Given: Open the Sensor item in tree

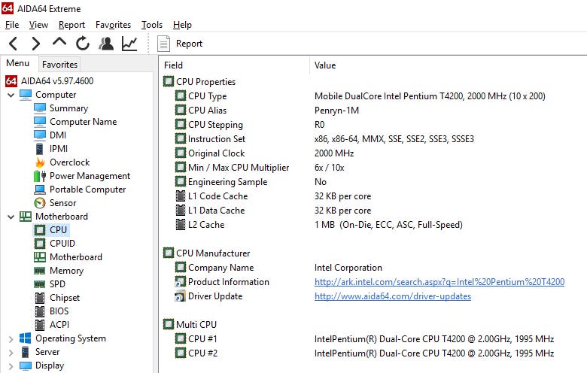Looking at the screenshot, I should pyautogui.click(x=62, y=203).
